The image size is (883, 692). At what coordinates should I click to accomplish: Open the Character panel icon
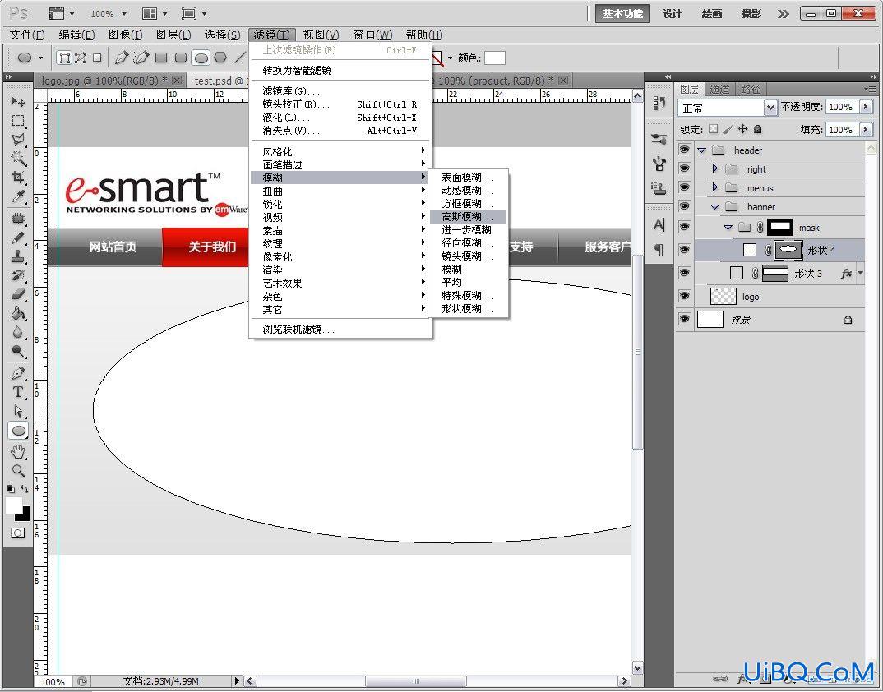coord(659,225)
